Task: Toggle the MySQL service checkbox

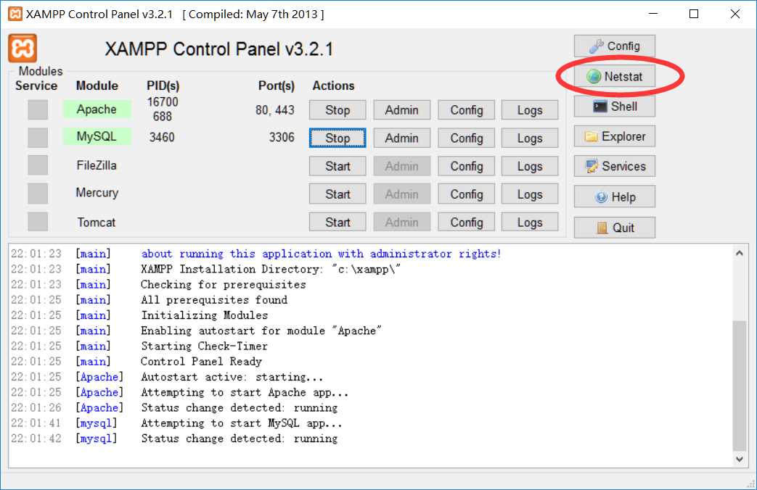Action: (x=38, y=138)
